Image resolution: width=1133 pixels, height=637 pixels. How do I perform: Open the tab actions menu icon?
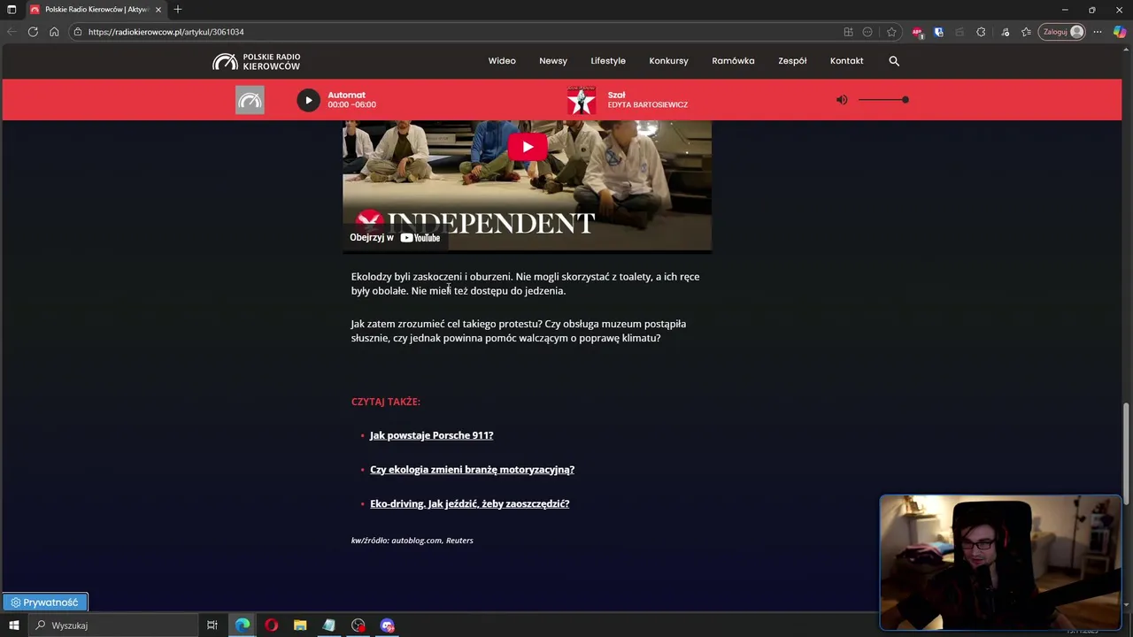[12, 10]
